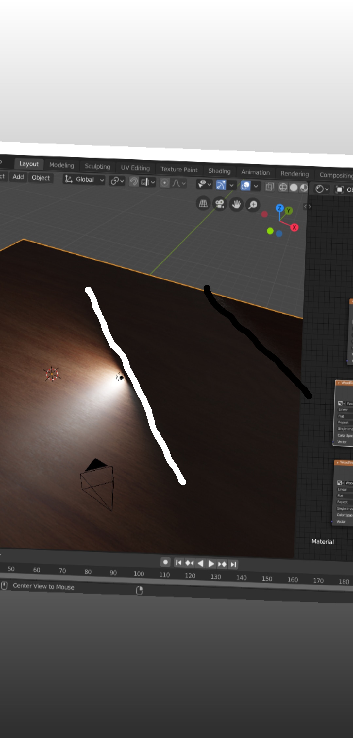Toggle camera view icon

220,204
